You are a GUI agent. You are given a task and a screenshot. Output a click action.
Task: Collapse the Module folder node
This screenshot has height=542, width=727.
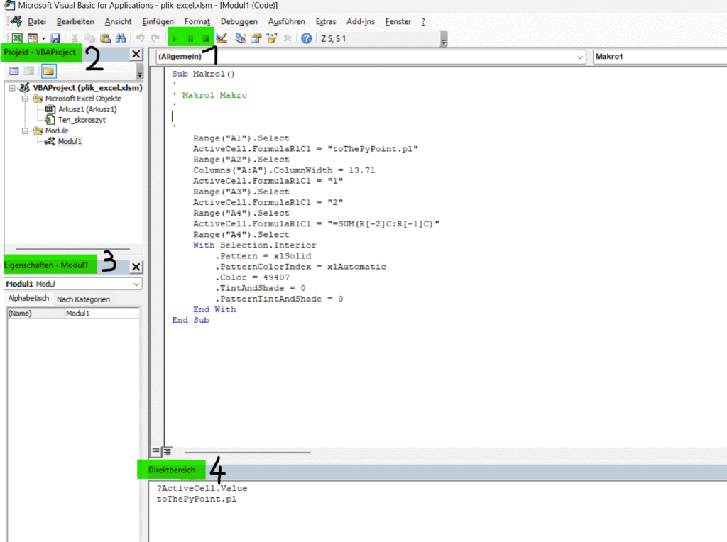25,131
